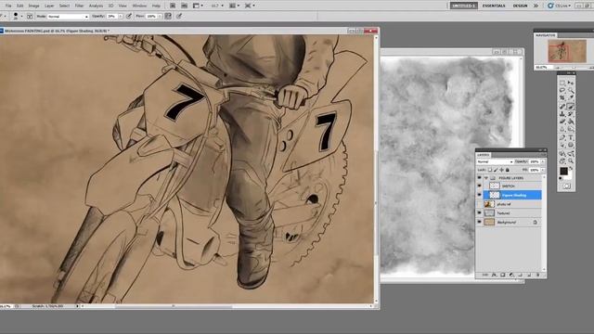
Task: Open the Arrange Documents dropdown
Action: click(x=234, y=6)
